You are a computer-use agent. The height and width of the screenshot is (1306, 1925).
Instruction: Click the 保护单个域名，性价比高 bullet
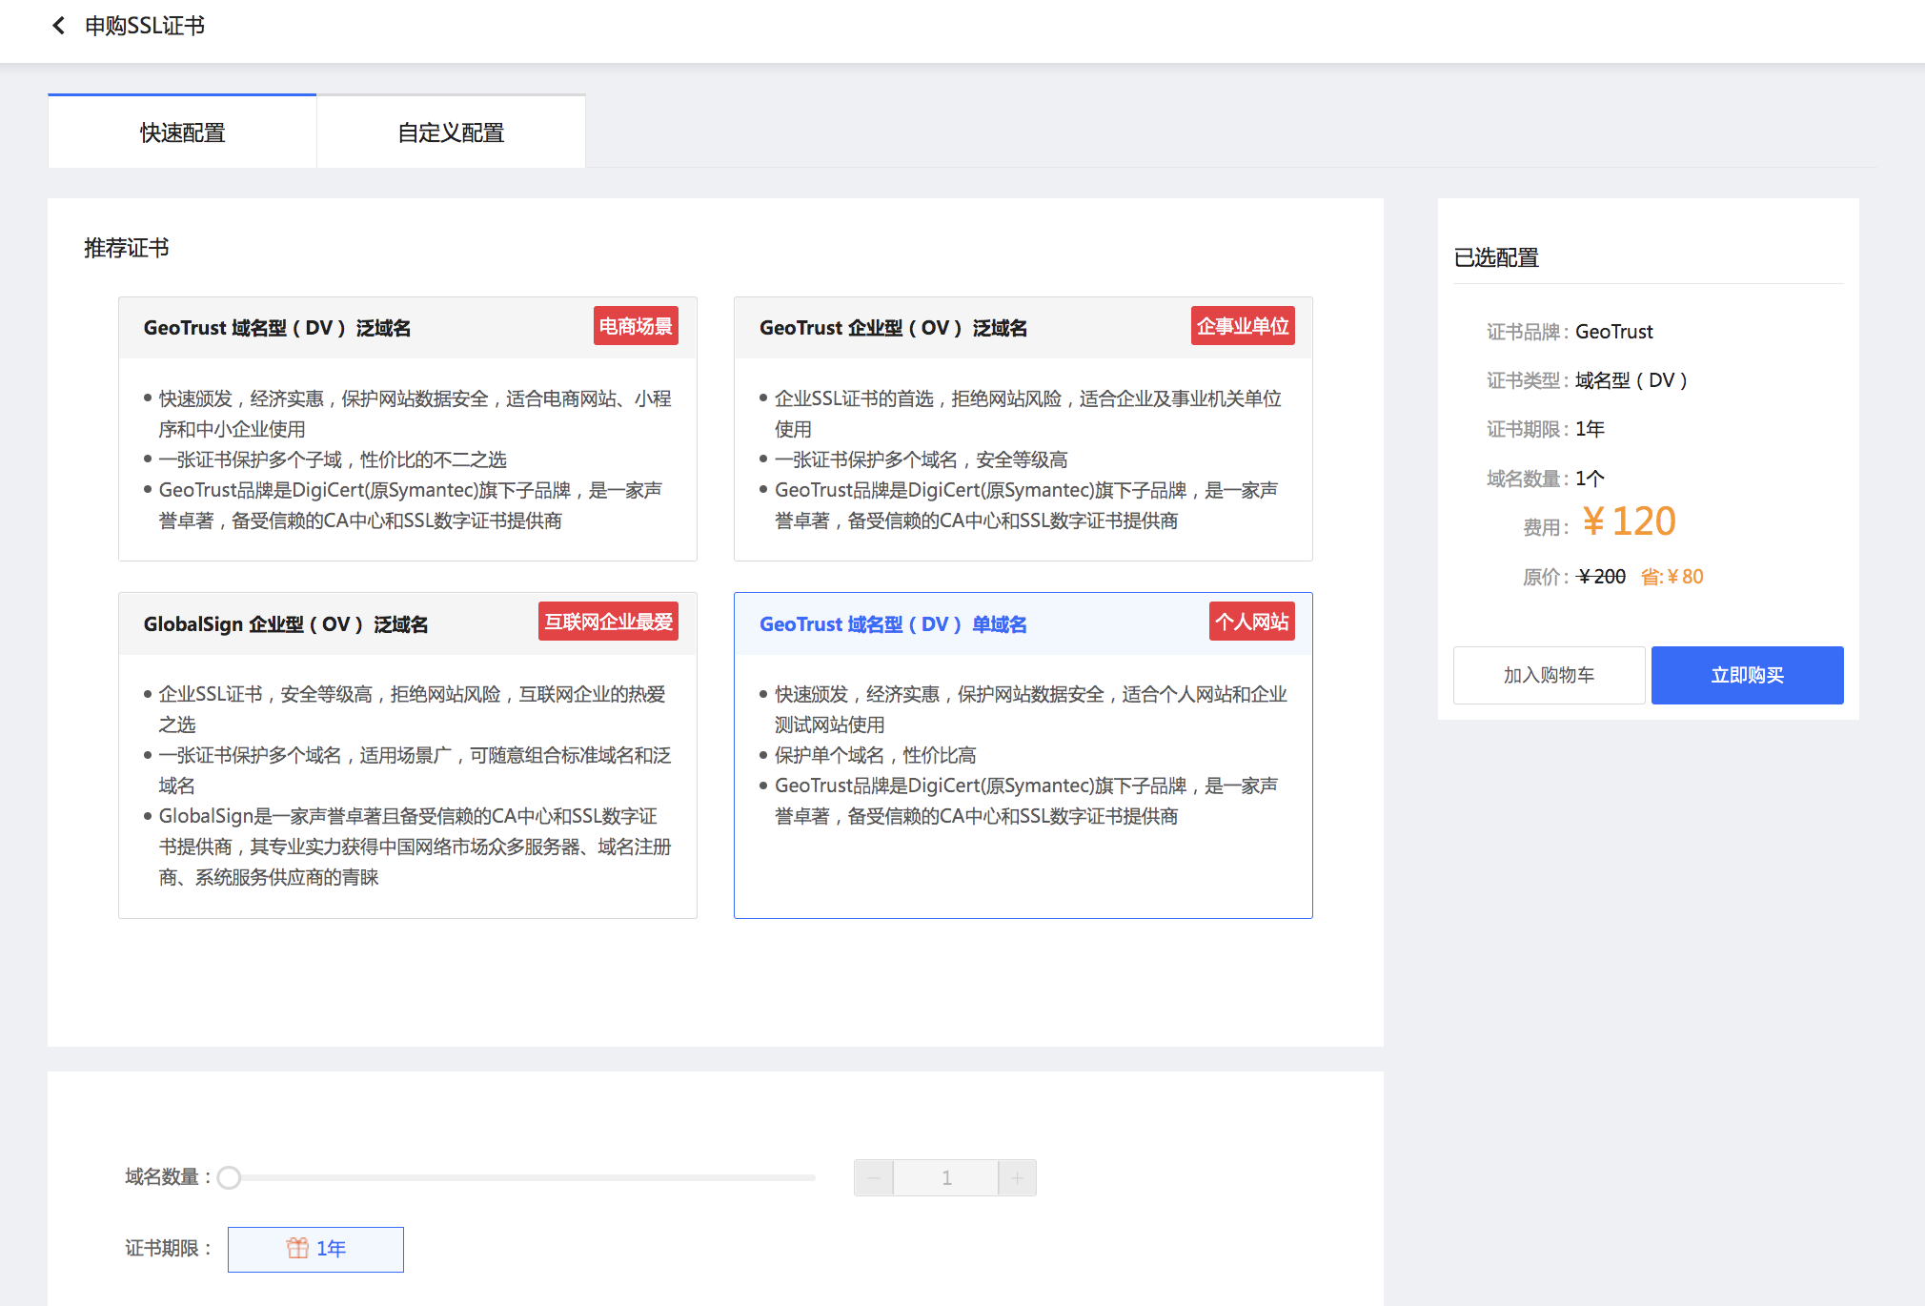(875, 755)
